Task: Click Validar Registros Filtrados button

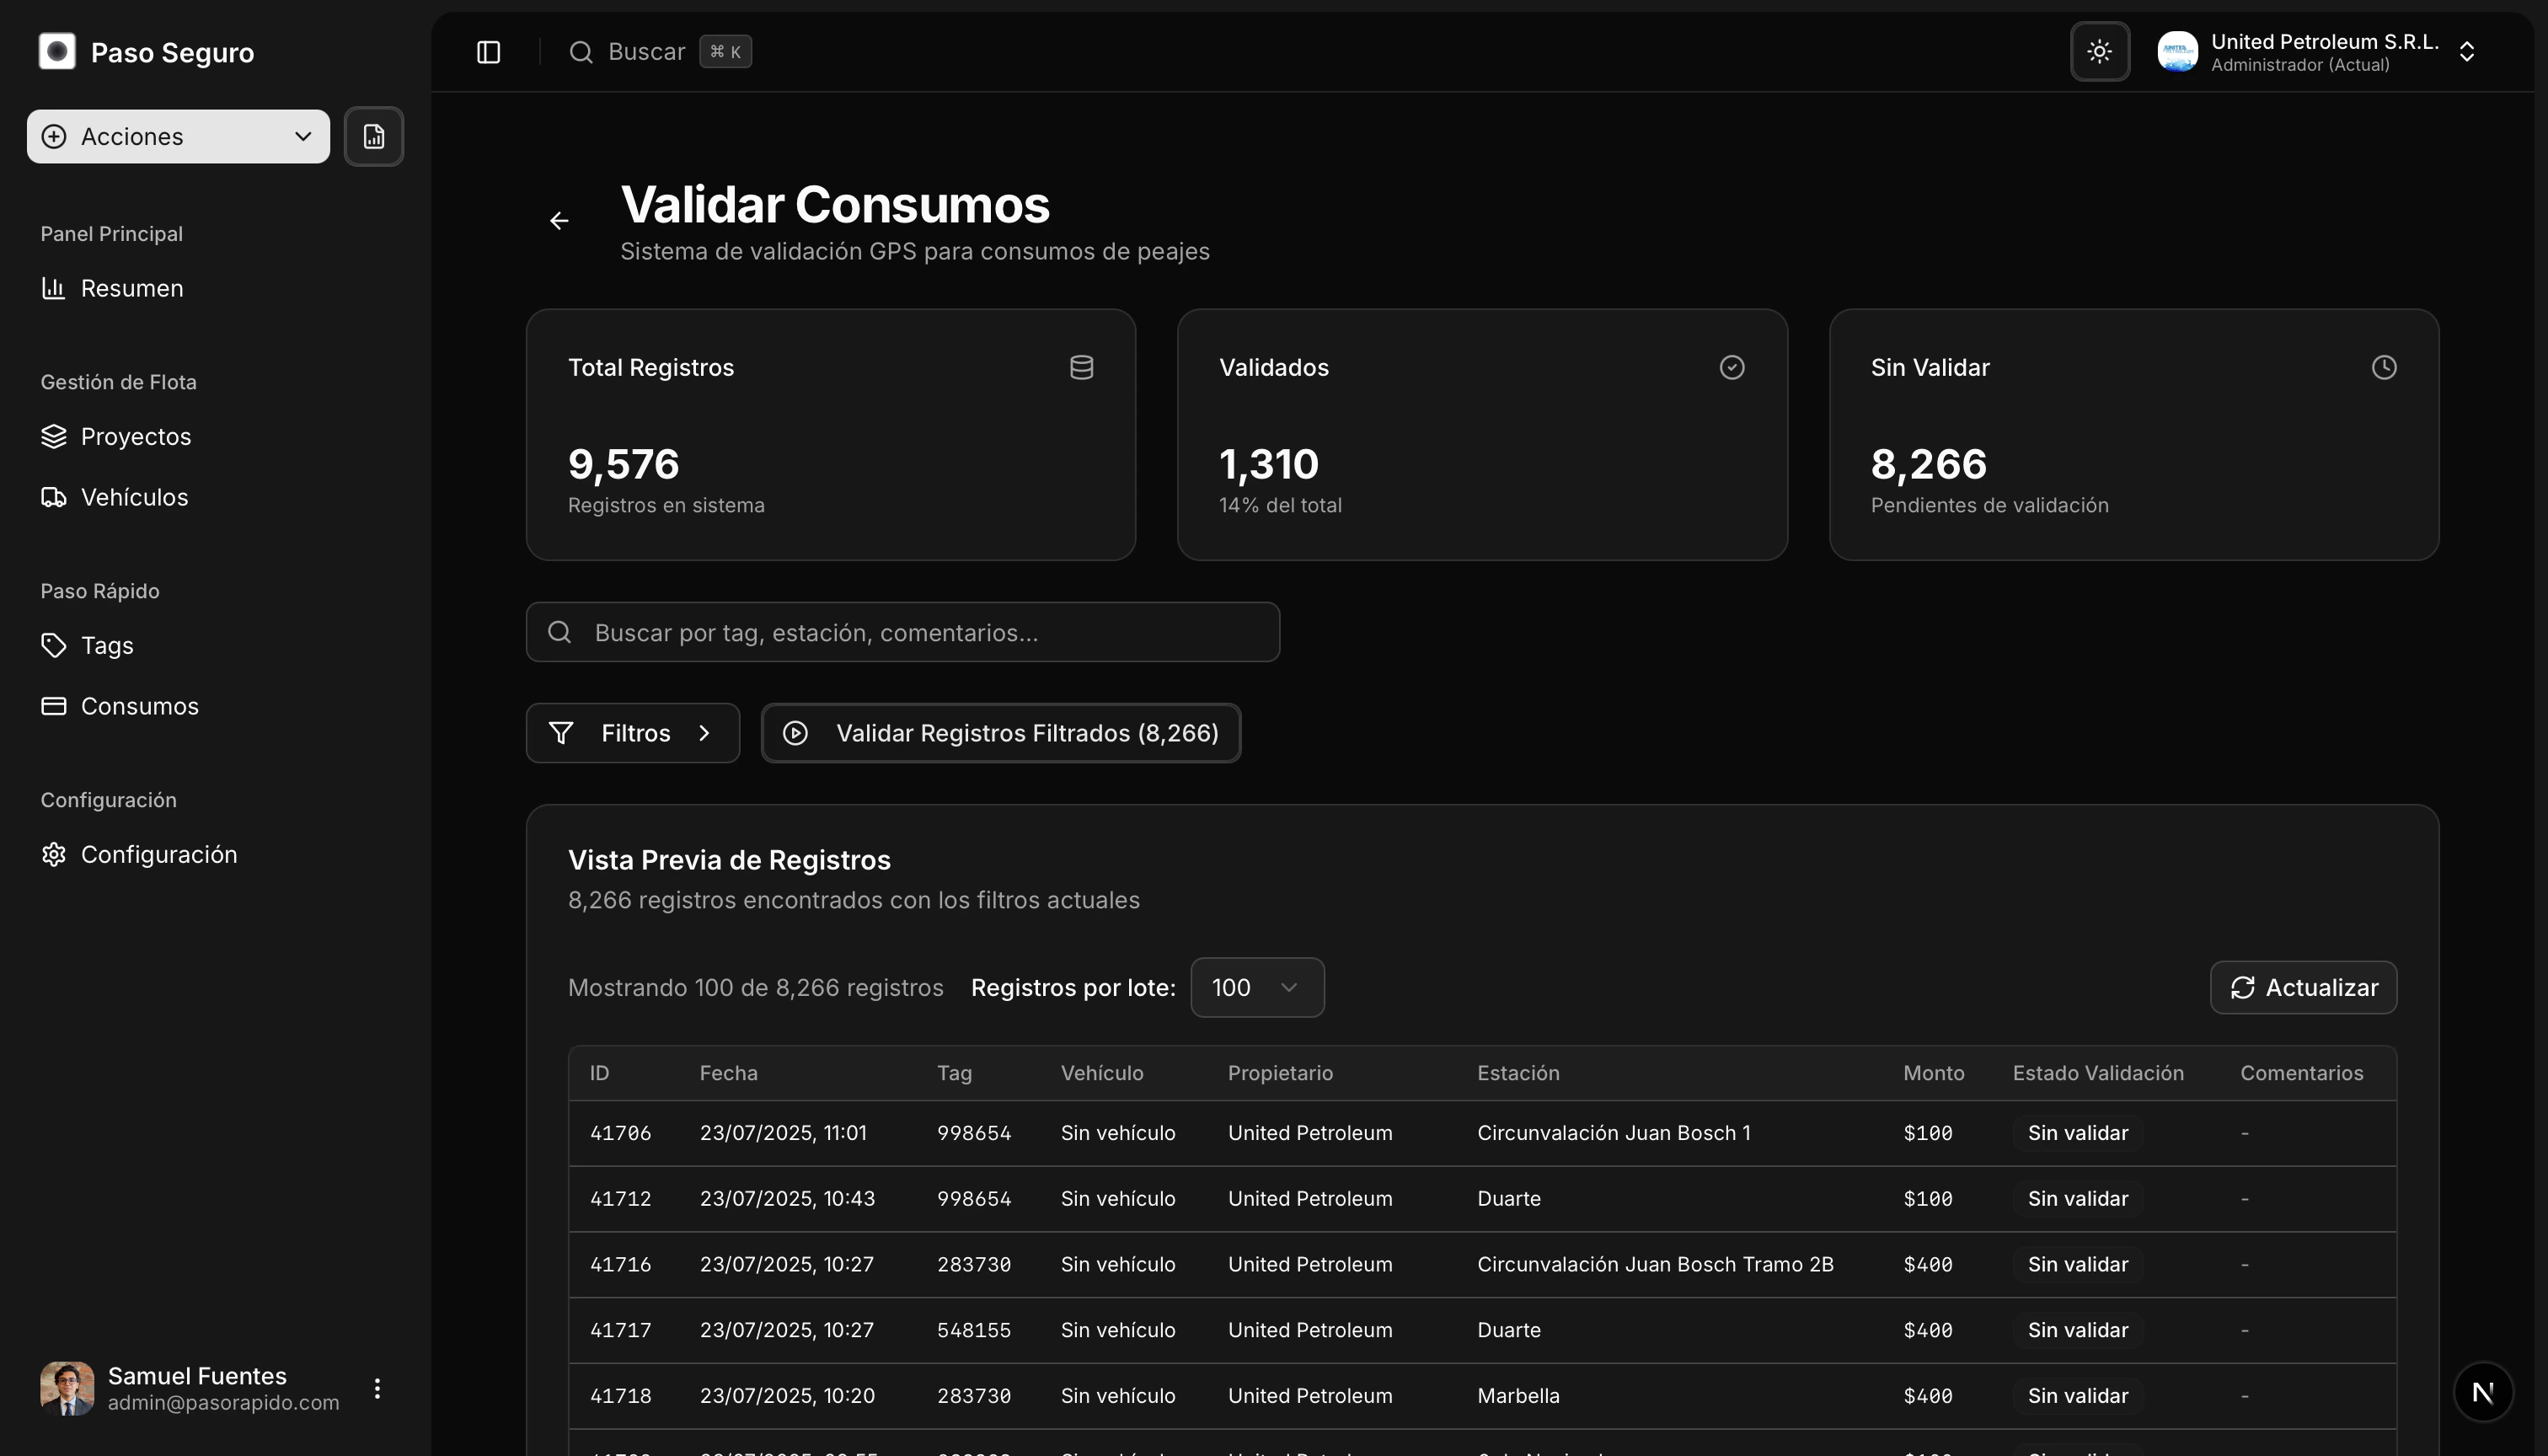Action: [x=1000, y=732]
